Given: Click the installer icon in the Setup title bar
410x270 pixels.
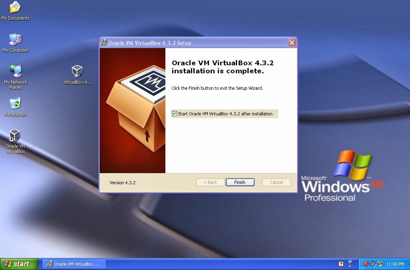Looking at the screenshot, I should [104, 42].
